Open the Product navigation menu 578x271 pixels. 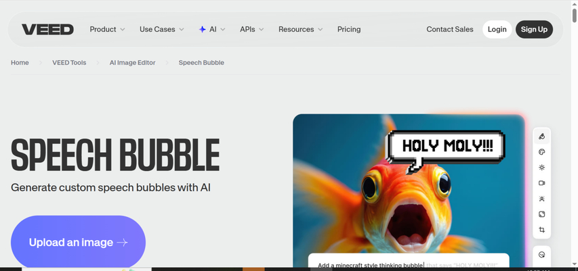pyautogui.click(x=107, y=30)
